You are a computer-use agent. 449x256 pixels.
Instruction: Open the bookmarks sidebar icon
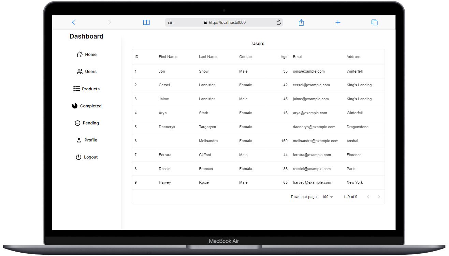(x=146, y=22)
